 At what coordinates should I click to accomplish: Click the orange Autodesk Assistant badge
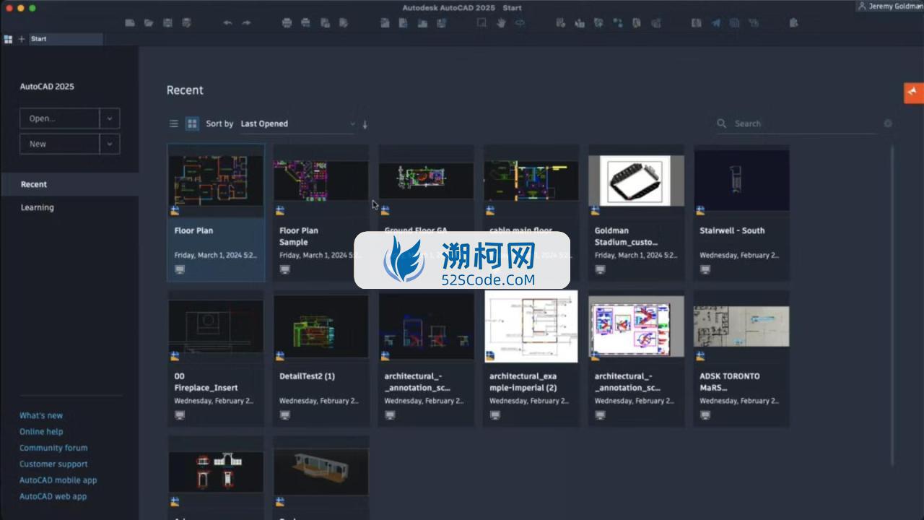point(914,92)
